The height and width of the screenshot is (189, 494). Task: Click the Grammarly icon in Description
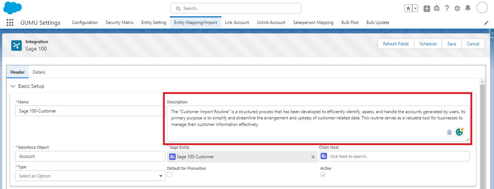[x=460, y=132]
